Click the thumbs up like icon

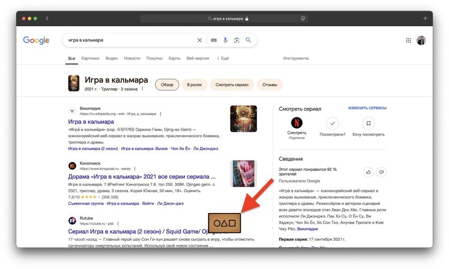tap(368, 172)
